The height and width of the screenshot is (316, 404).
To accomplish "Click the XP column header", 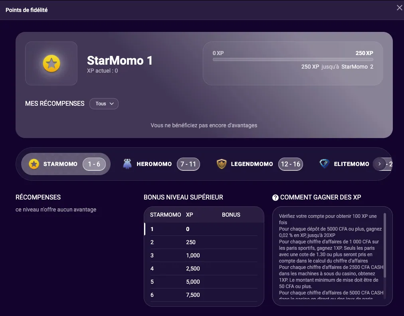I will point(189,215).
